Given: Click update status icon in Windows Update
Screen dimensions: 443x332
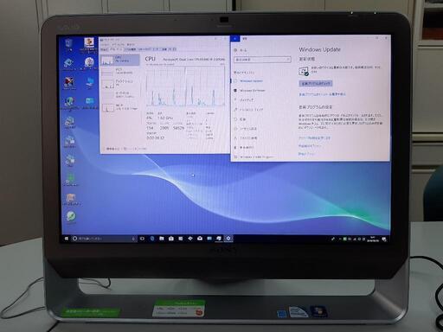Looking at the screenshot, I should [304, 71].
